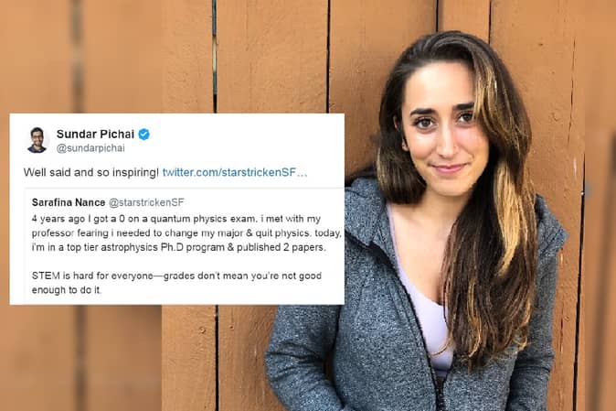This screenshot has width=616, height=411.
Task: Click the Sundar Pichai display name
Action: pos(95,135)
